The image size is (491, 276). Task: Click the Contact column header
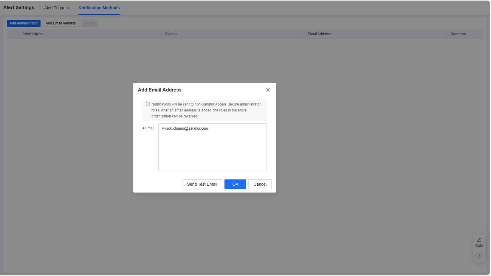click(x=171, y=34)
